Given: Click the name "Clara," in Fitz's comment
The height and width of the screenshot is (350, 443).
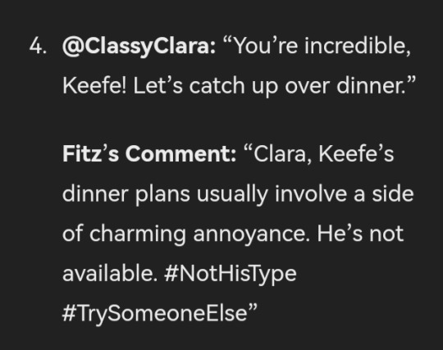Looking at the screenshot, I should click(280, 154).
